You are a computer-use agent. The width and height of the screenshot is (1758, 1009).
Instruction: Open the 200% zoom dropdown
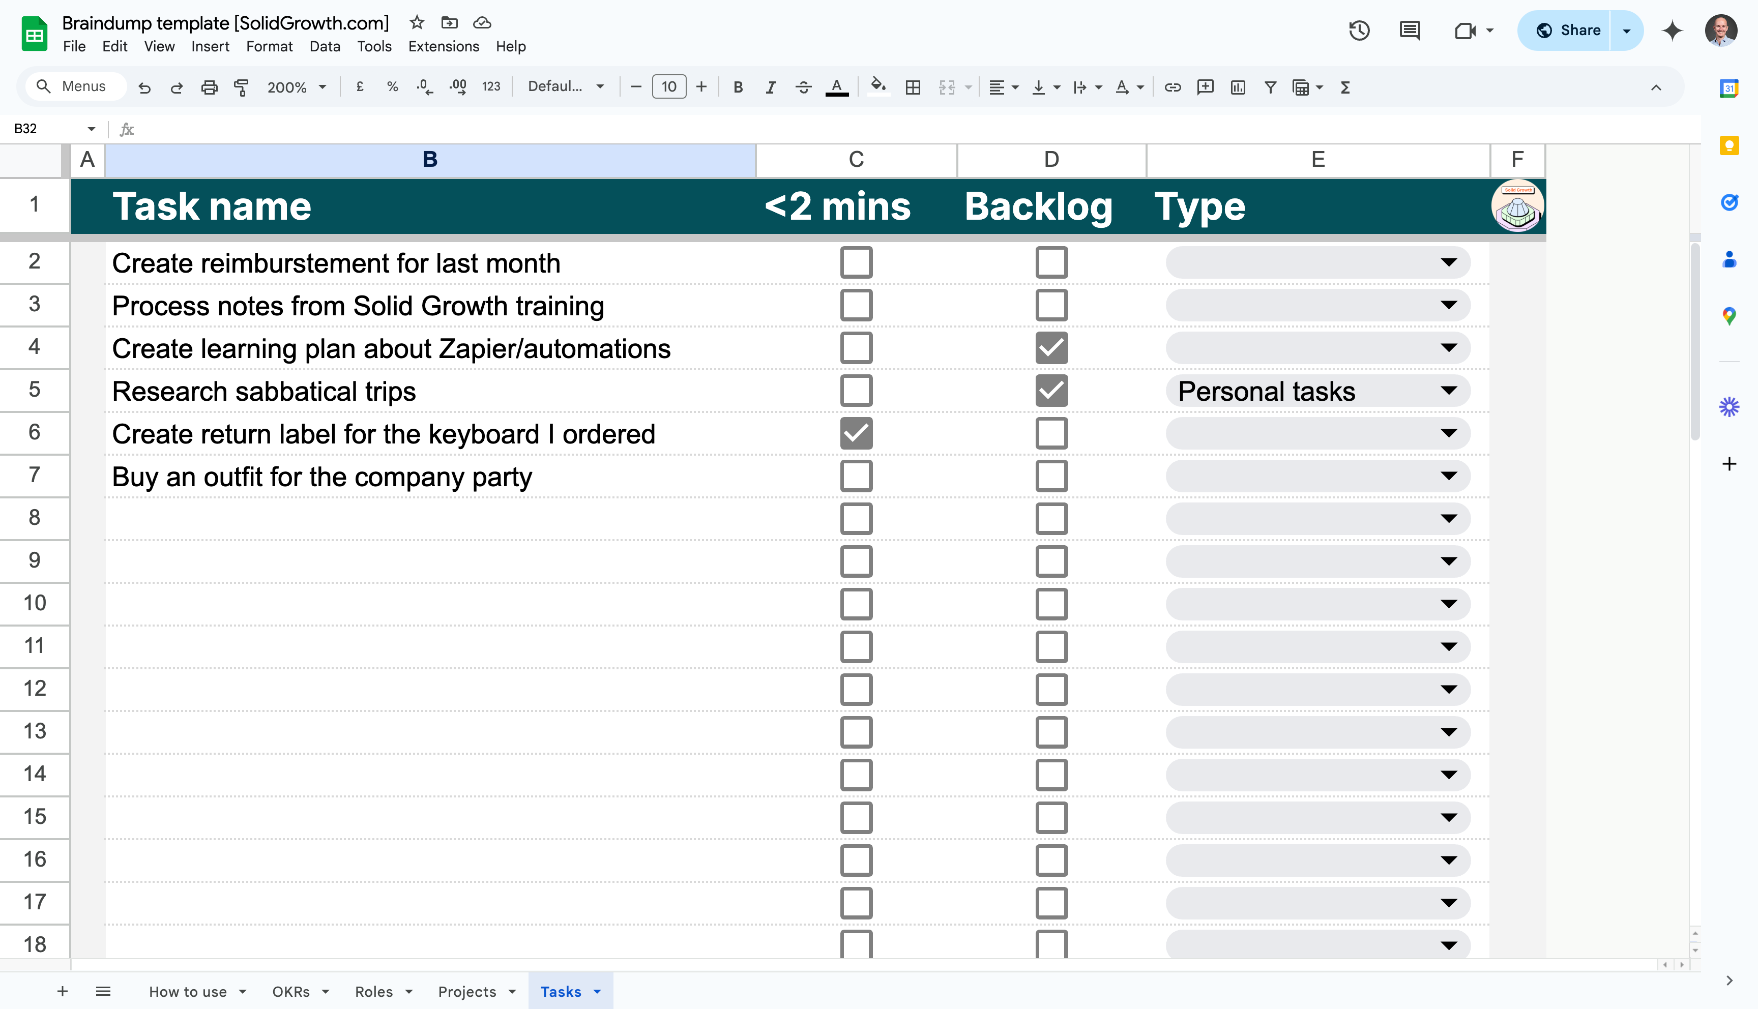[296, 87]
